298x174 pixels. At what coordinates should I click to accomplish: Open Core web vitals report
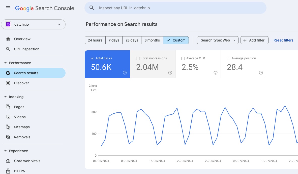pyautogui.click(x=33, y=161)
